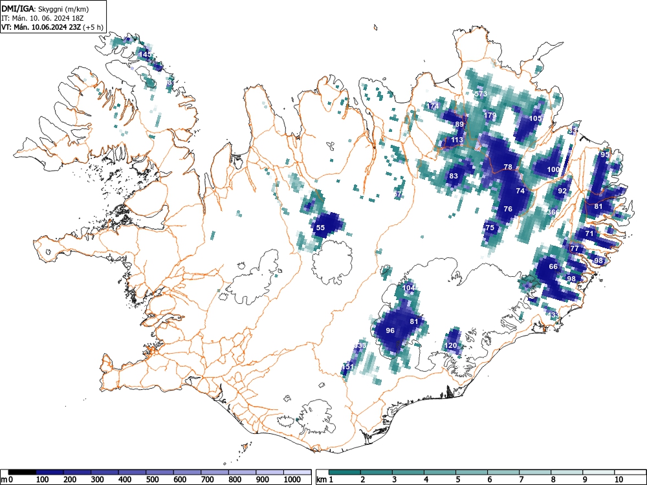Click the map value 366
The image size is (647, 485).
(x=553, y=212)
